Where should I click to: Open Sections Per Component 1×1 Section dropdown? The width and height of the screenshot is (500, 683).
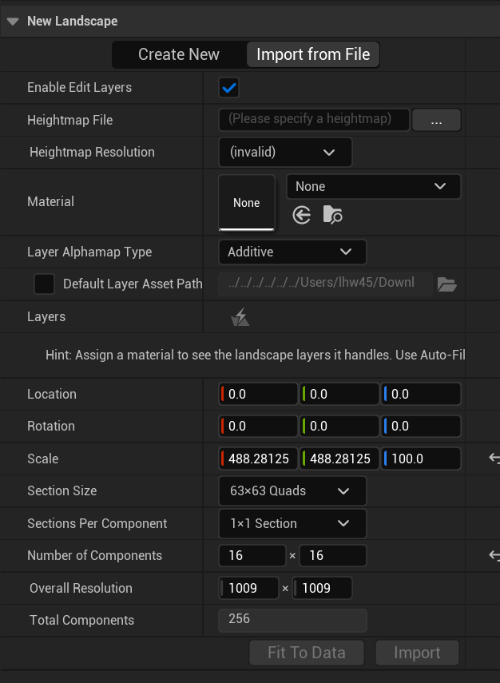(292, 523)
